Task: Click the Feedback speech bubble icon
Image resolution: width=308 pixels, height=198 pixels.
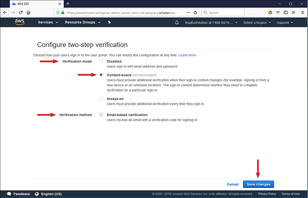Action: click(x=9, y=194)
